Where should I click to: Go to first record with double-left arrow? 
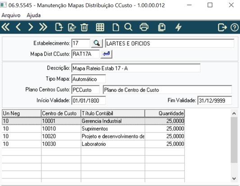(x=5, y=27)
